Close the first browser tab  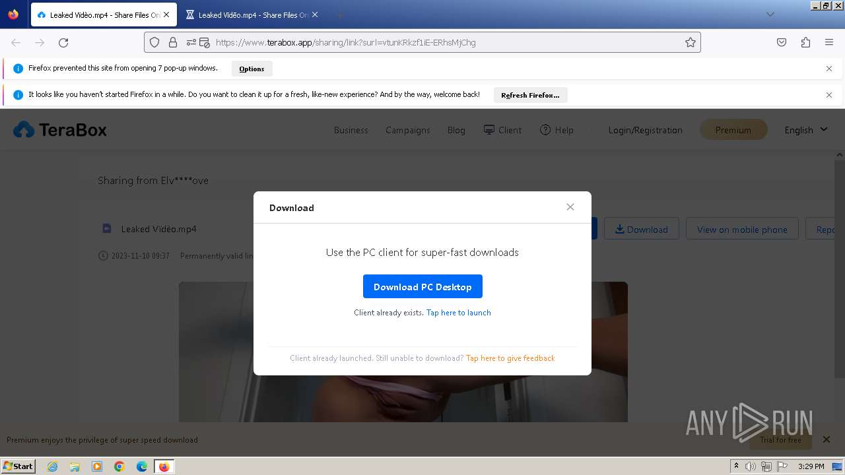(x=166, y=15)
